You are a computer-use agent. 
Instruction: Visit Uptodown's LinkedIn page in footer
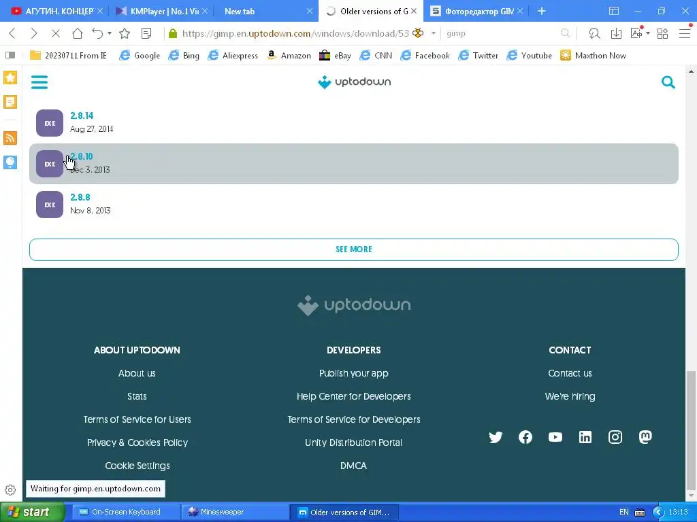(x=585, y=437)
